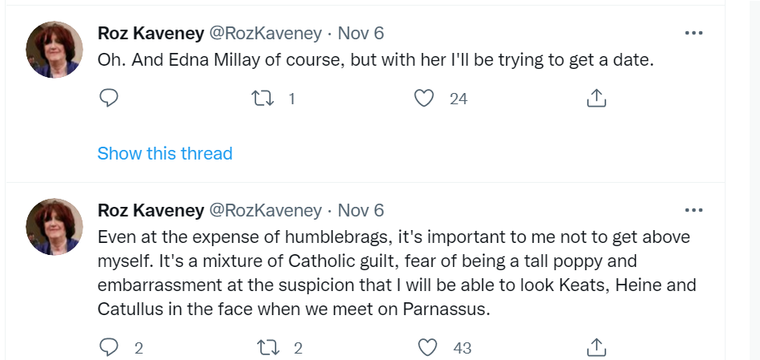Reply to the humblebrags tweet
Image resolution: width=760 pixels, height=360 pixels.
pyautogui.click(x=109, y=347)
